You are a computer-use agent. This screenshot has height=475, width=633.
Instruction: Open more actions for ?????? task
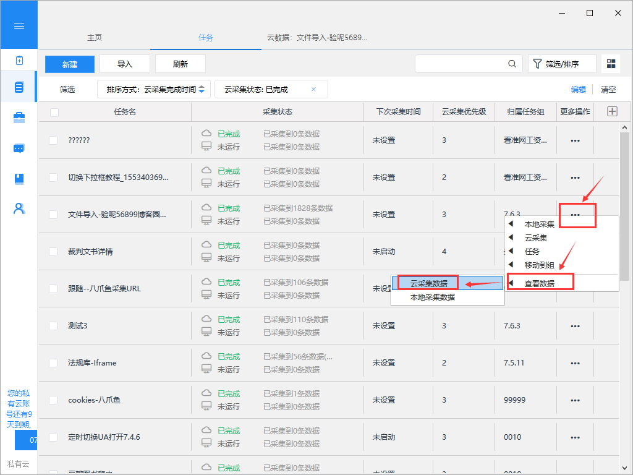coord(575,140)
